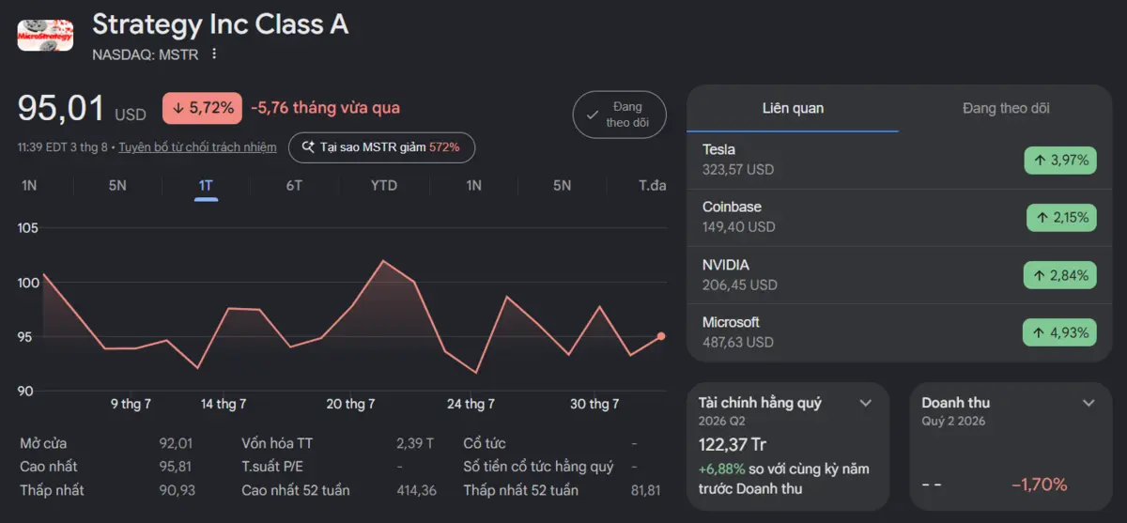Viewport: 1127px width, 523px height.
Task: Click 'Cao nhất 52 tuần' value 414,36
Action: (416, 490)
